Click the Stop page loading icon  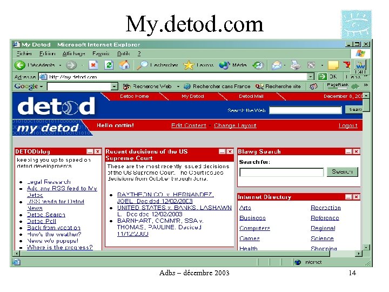(x=93, y=65)
